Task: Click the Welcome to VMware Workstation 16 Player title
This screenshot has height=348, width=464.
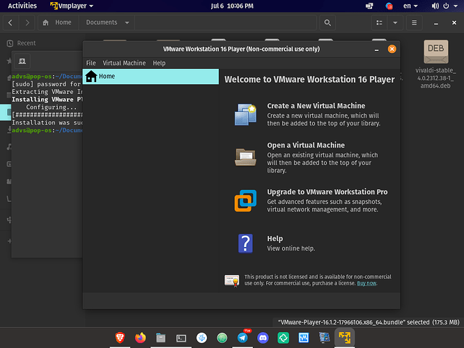Action: coord(309,79)
